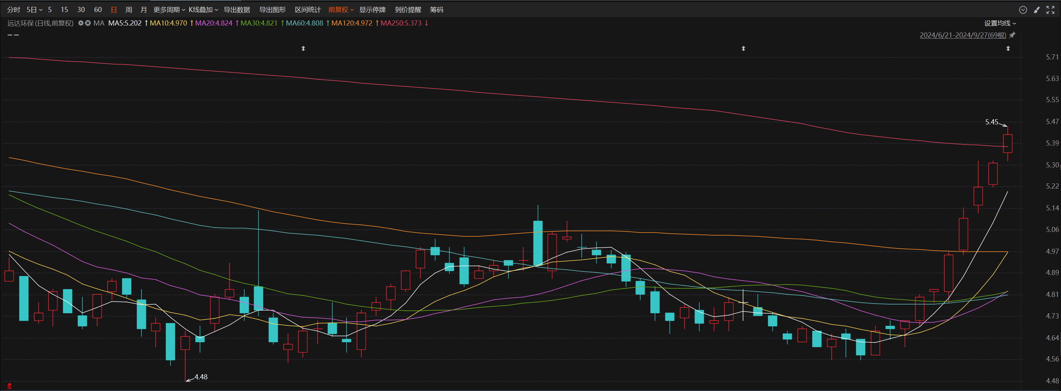Pin the date range with pushpin icon

(x=1013, y=35)
